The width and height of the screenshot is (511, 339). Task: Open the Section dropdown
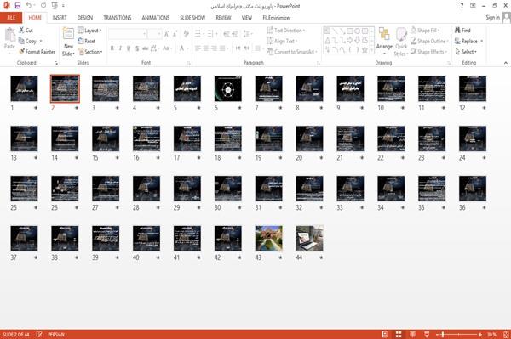click(90, 52)
